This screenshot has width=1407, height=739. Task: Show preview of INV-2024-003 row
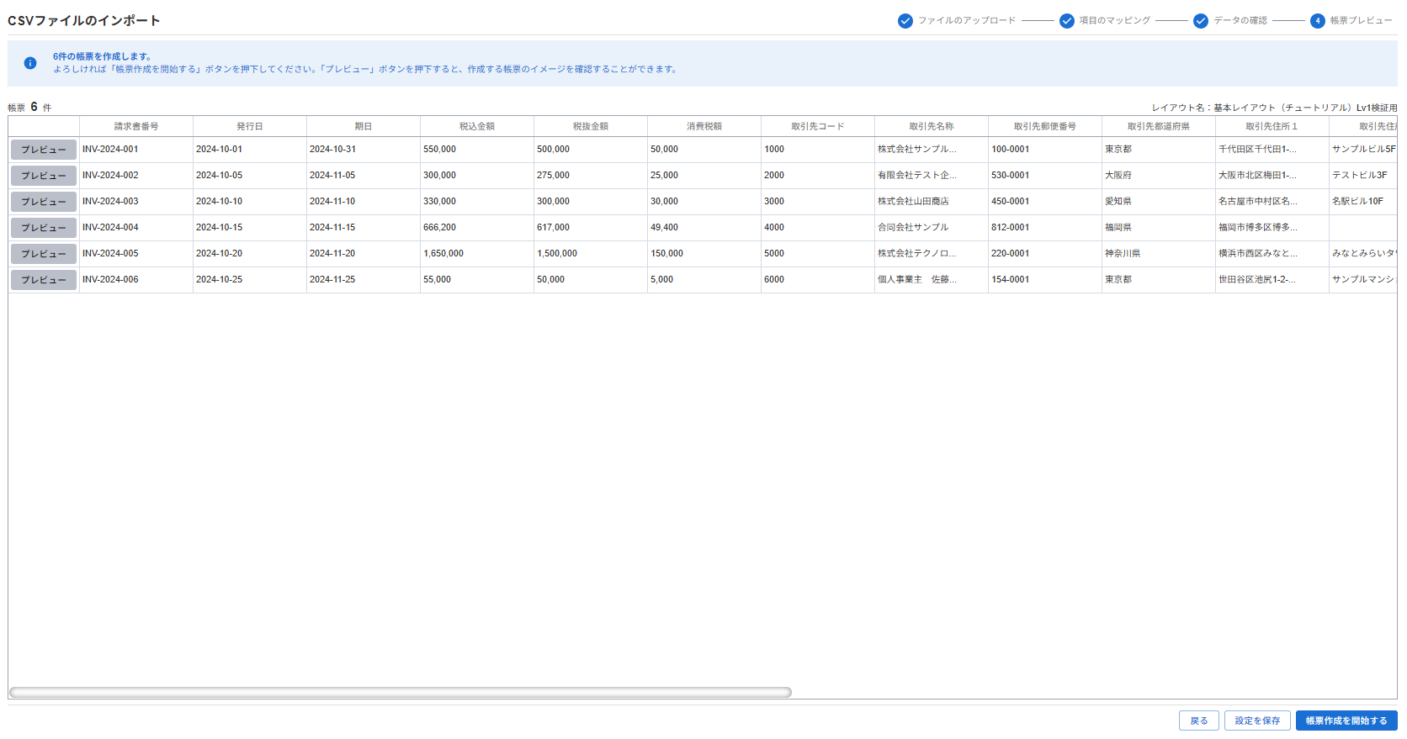[x=44, y=202]
